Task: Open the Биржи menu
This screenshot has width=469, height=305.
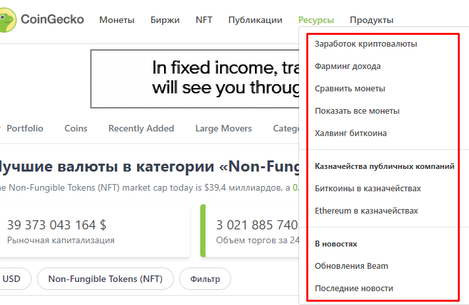Action: click(165, 20)
